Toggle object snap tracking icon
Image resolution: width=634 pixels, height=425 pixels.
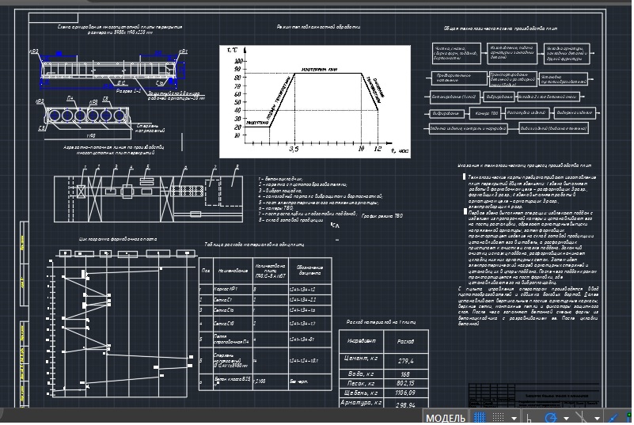pos(613,418)
